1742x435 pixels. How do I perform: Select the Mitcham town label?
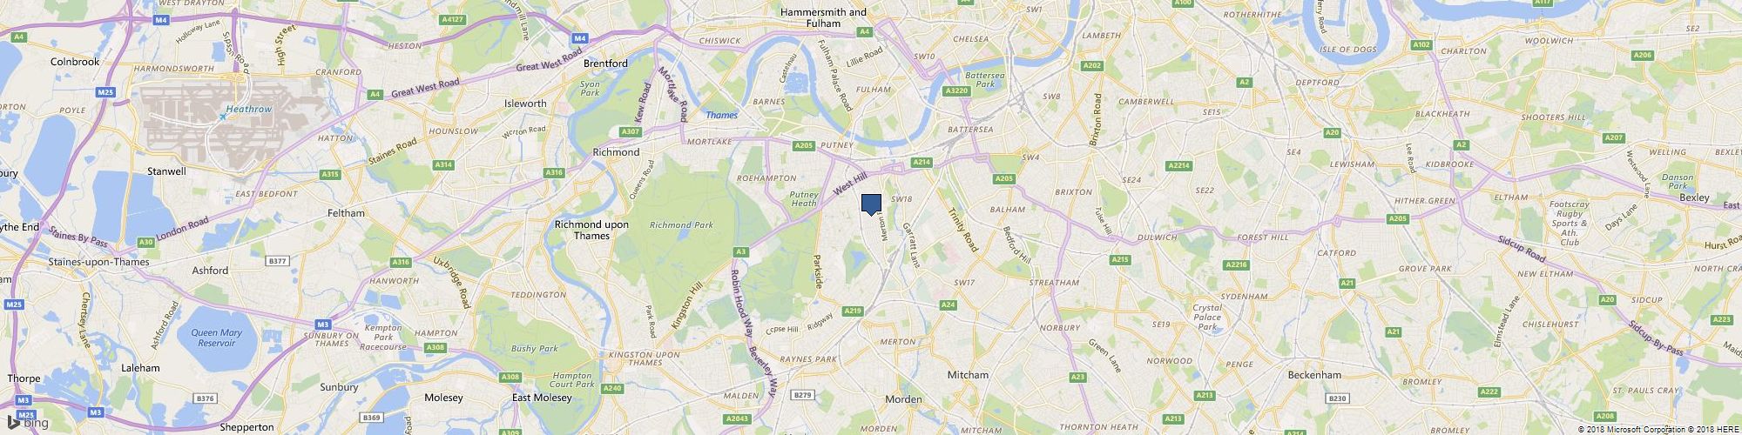coord(968,375)
